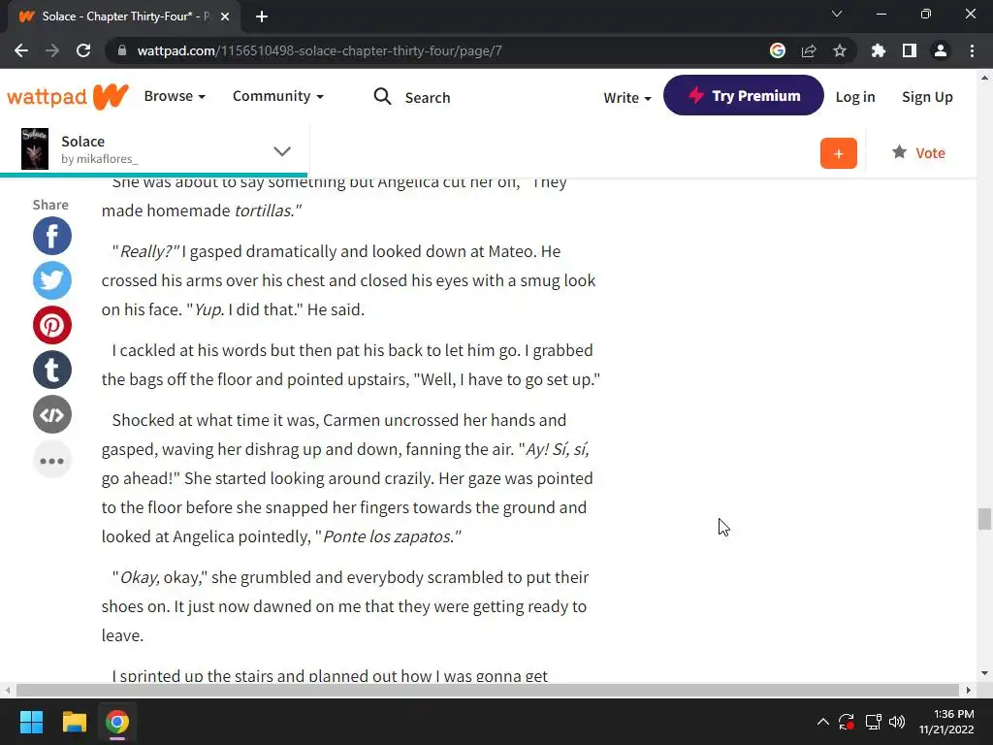Screen dimensions: 993x745
Task: Share story on Facebook
Action: click(x=52, y=236)
